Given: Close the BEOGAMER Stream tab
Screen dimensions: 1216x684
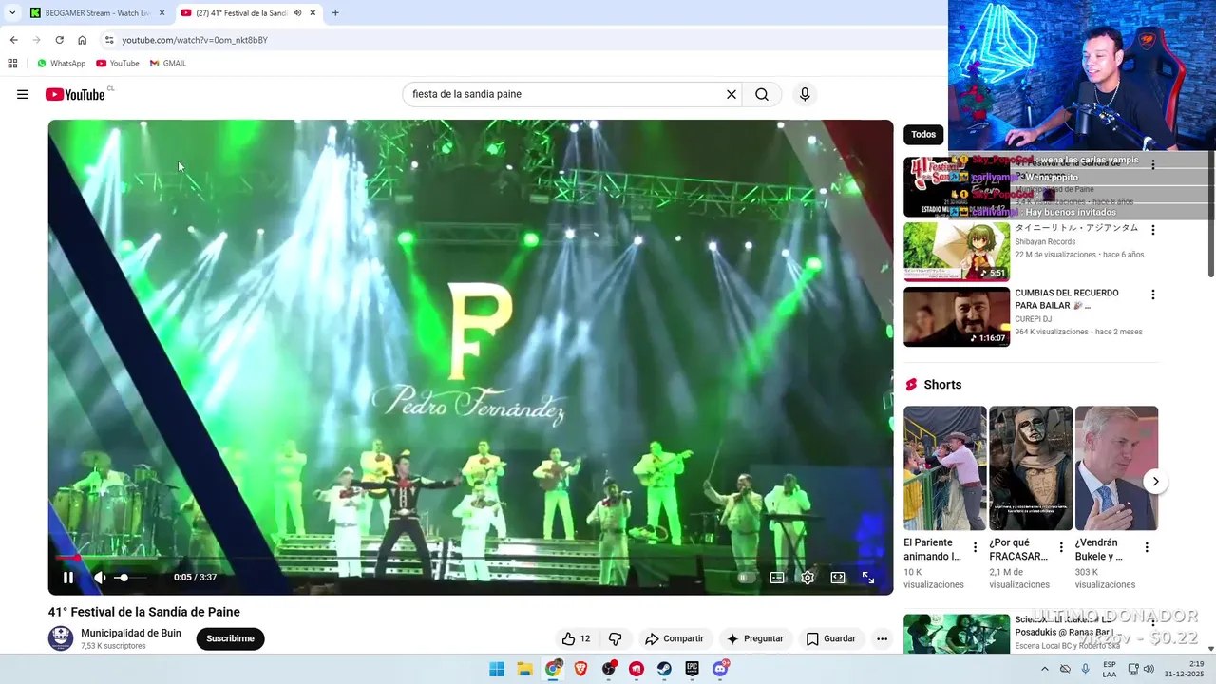Looking at the screenshot, I should (161, 13).
